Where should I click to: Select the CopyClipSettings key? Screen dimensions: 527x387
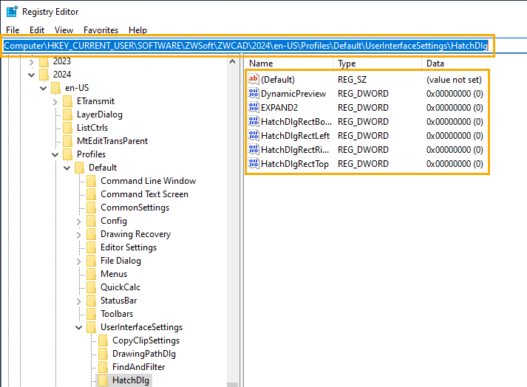(146, 340)
